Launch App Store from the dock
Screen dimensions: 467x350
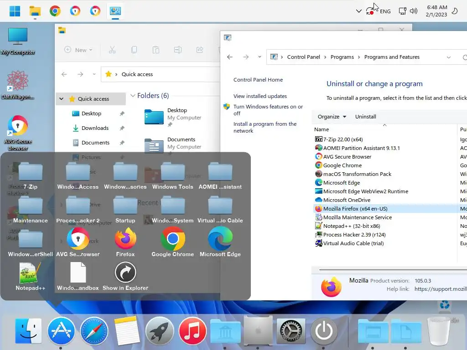(61, 331)
